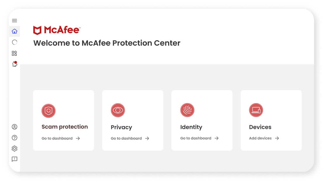Open your account profile icon
324x182 pixels.
coord(14,127)
